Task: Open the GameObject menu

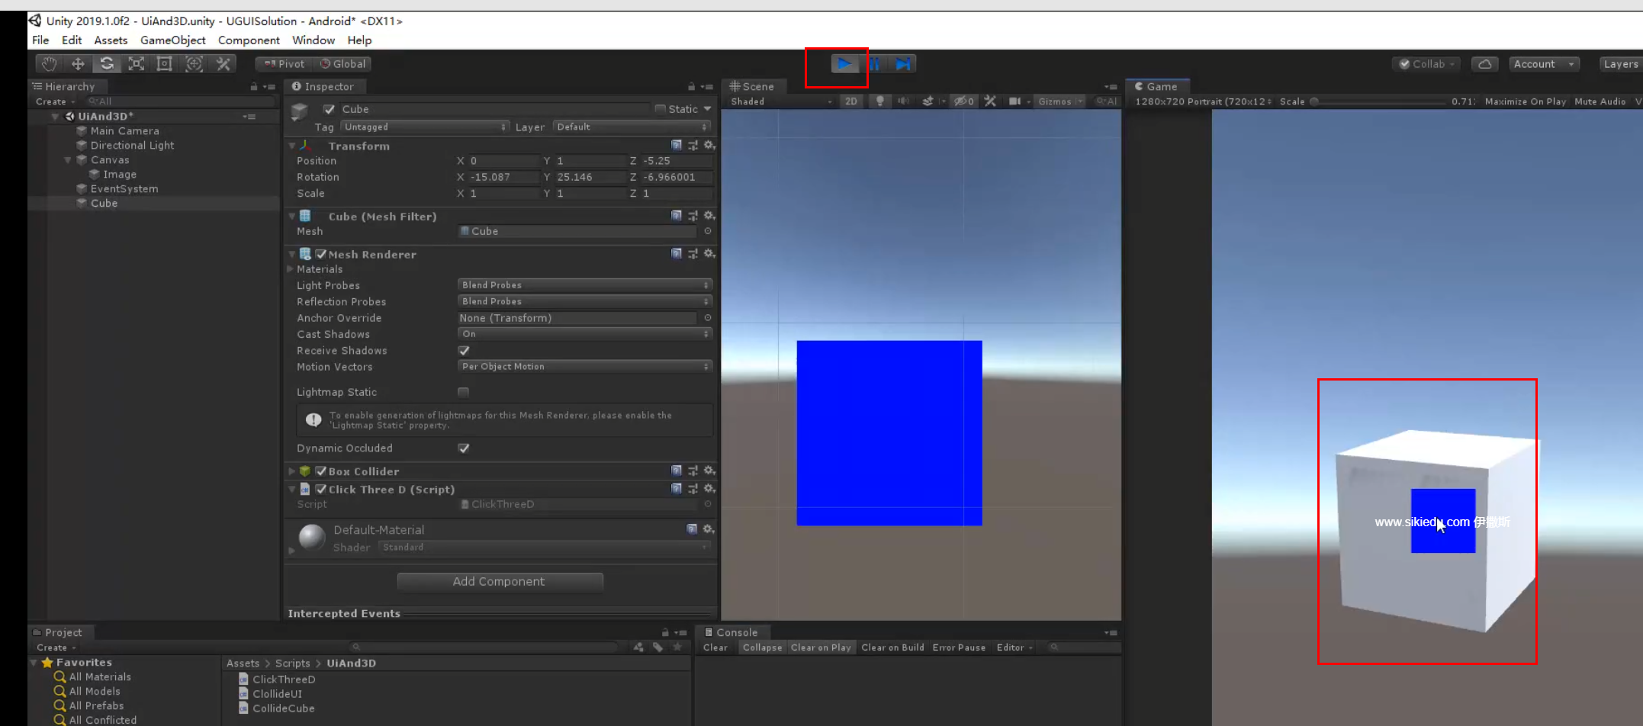Action: (x=172, y=40)
